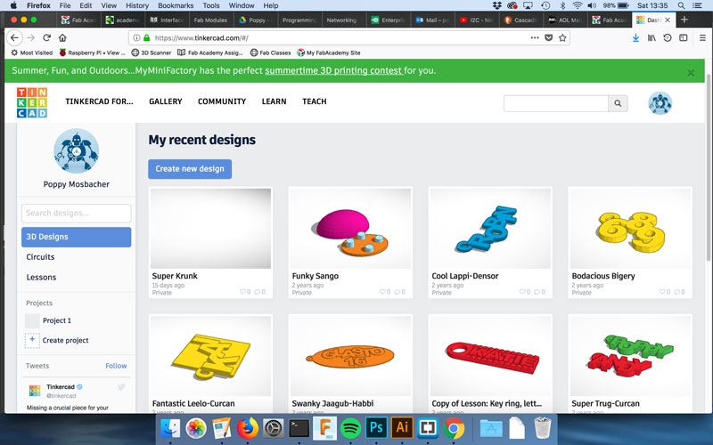This screenshot has width=713, height=445.
Task: Open Firefox library icon
Action: 652,37
